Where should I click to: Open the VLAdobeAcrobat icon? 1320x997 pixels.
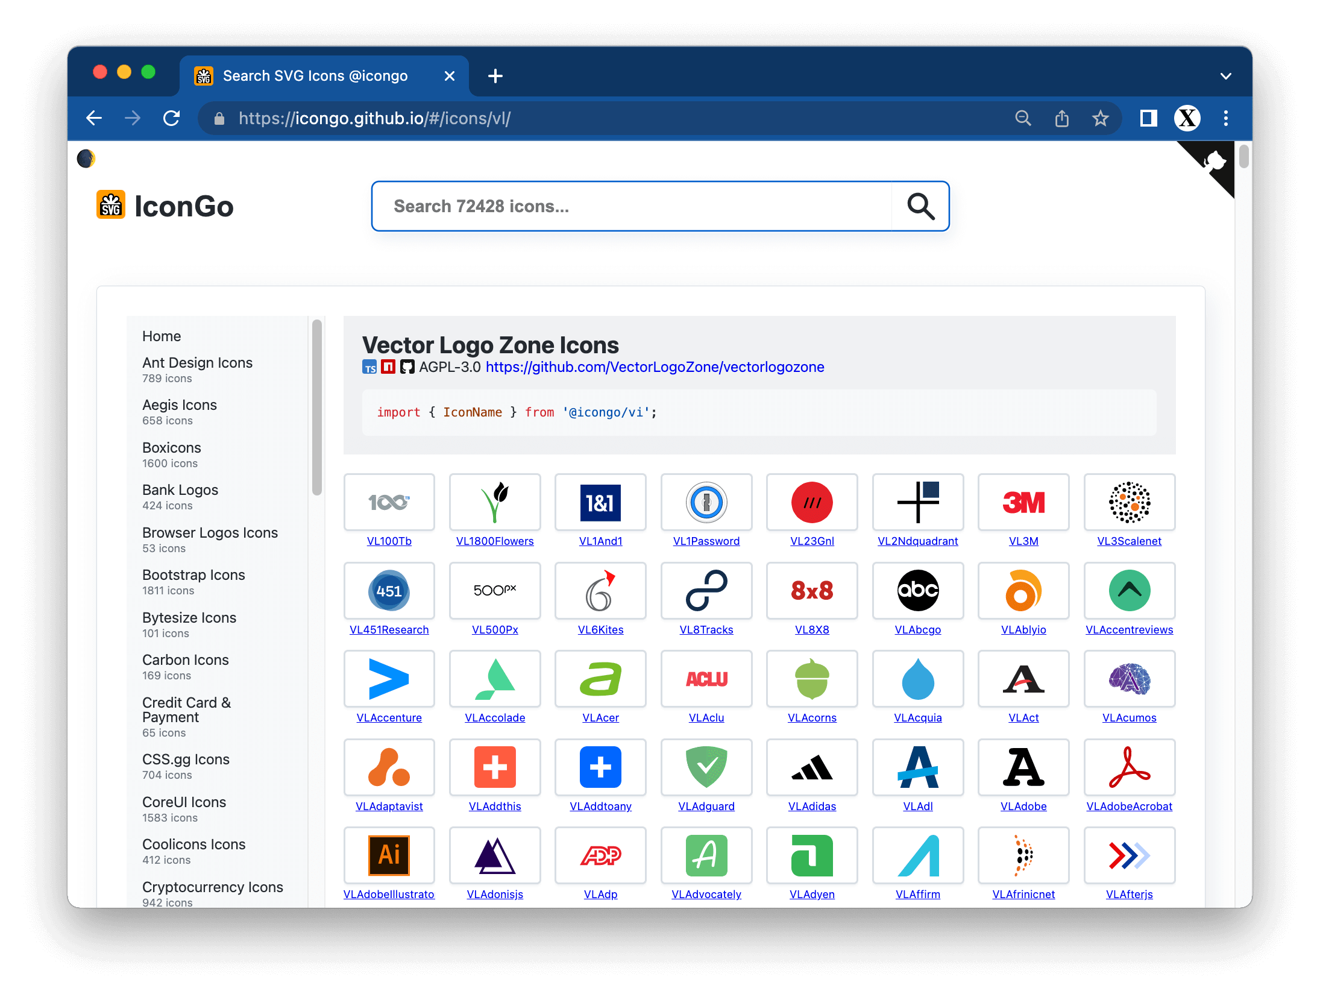click(x=1128, y=767)
